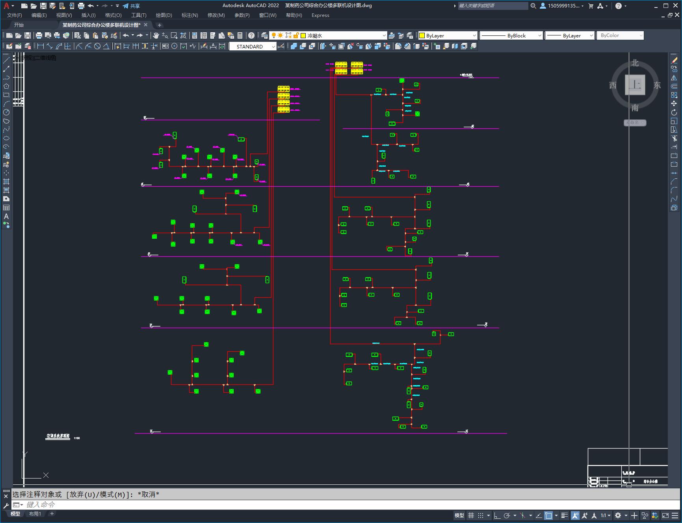
Task: Click the customization menu icon in status bar
Action: (x=675, y=515)
